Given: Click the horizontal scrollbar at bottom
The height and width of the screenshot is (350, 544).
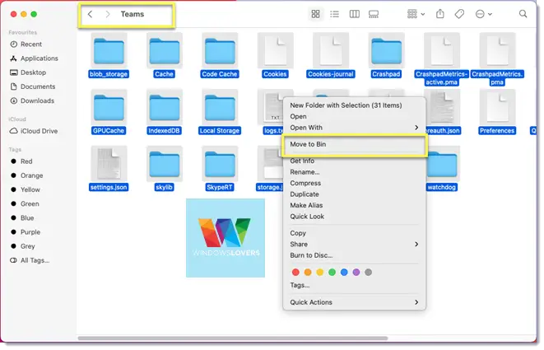Looking at the screenshot, I should coord(233,338).
